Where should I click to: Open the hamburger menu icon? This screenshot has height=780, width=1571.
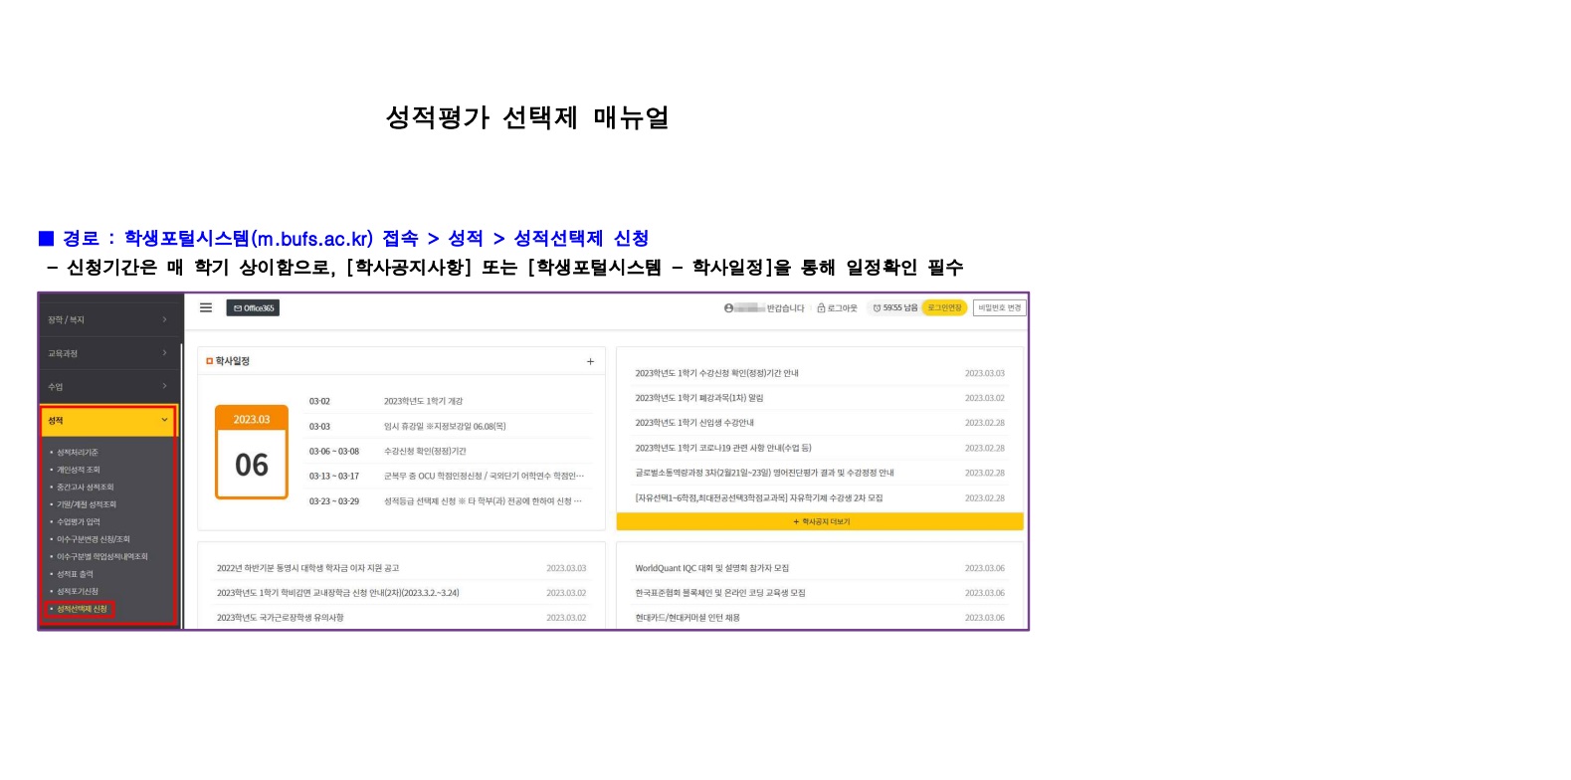coord(206,307)
